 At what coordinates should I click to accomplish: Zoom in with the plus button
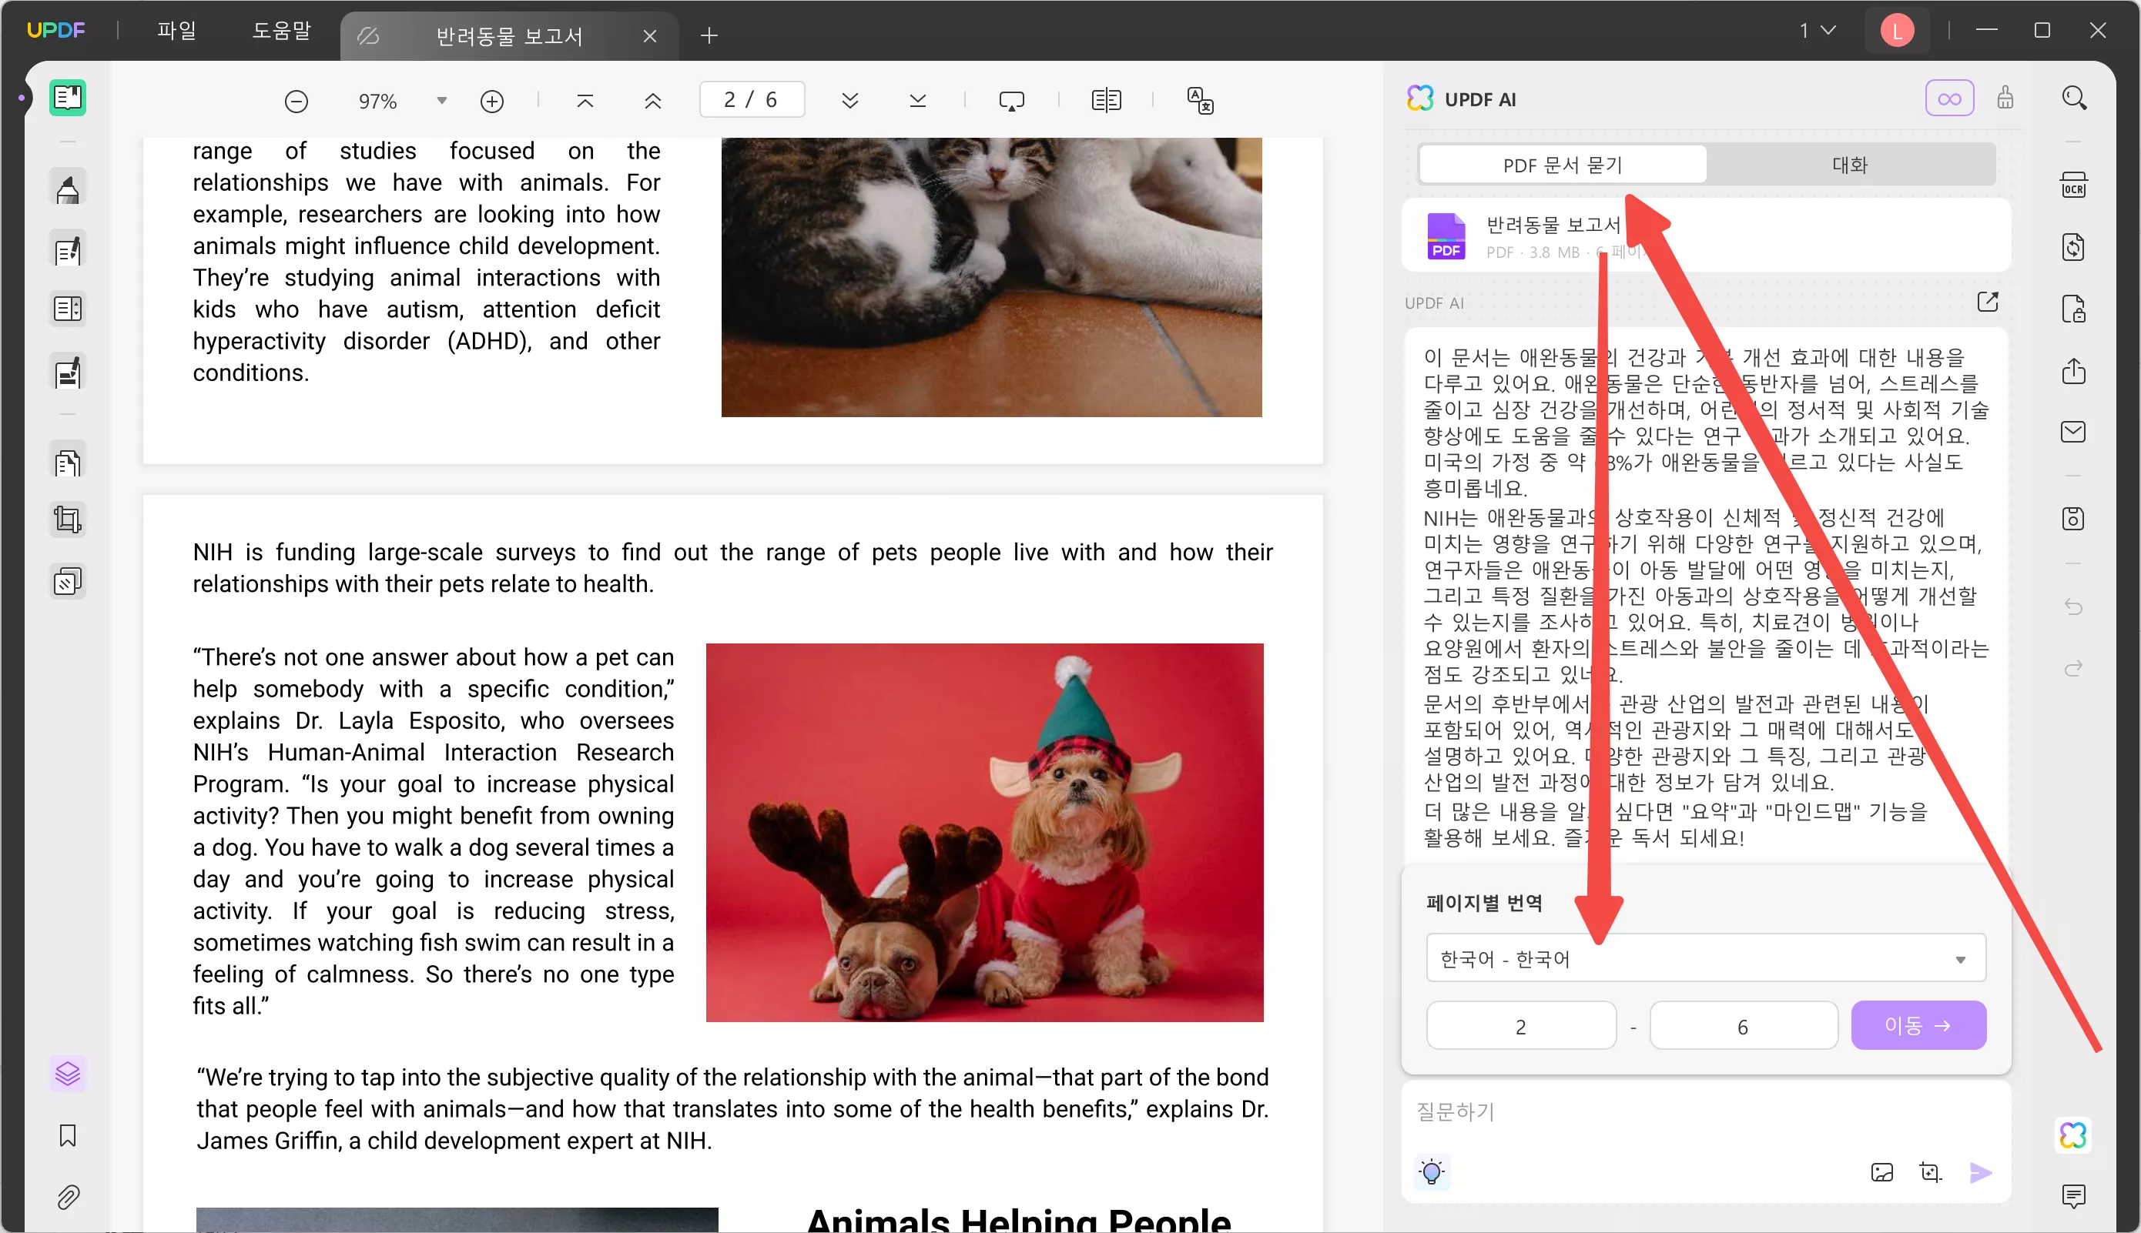pos(492,102)
